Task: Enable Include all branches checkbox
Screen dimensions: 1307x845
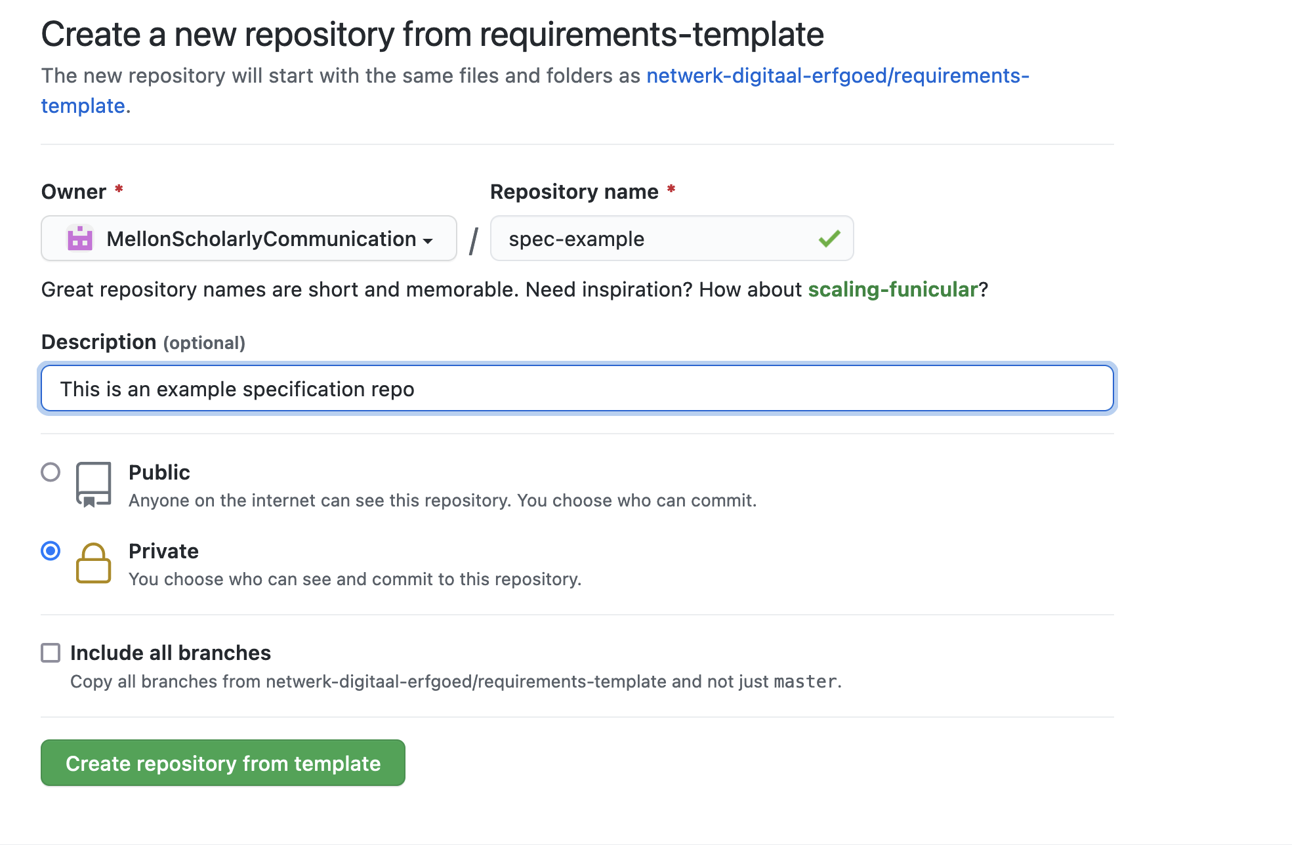Action: (51, 653)
